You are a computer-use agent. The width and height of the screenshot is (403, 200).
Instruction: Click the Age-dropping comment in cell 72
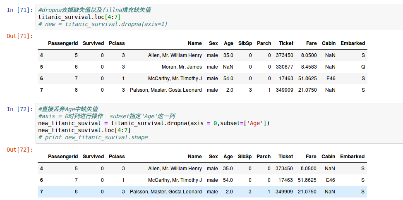pos(68,109)
